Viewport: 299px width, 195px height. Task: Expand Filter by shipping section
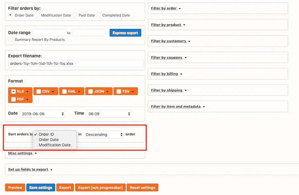(169, 90)
